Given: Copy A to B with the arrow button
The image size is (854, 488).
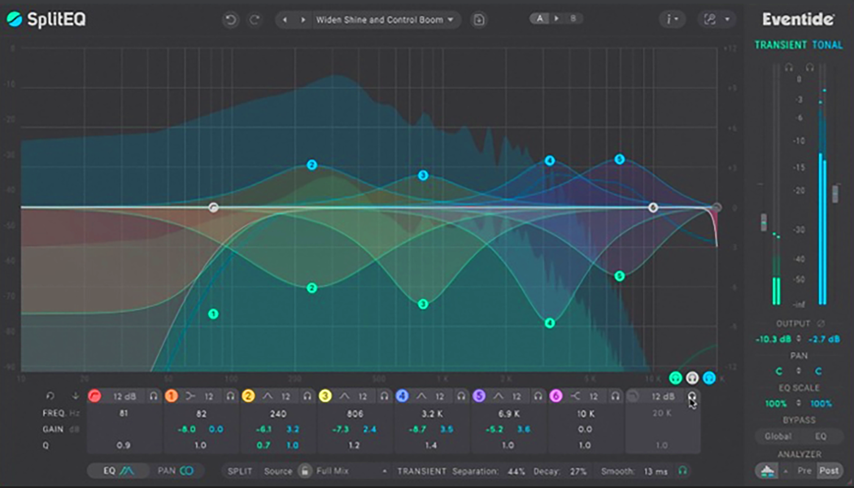Looking at the screenshot, I should coord(556,18).
